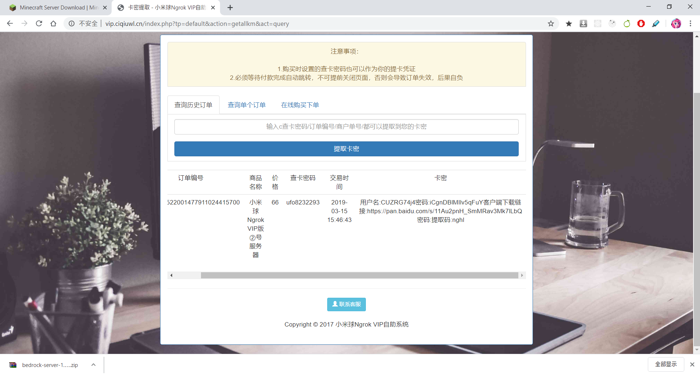Expand the bedrock-server zip download options
The width and height of the screenshot is (700, 375).
click(93, 365)
